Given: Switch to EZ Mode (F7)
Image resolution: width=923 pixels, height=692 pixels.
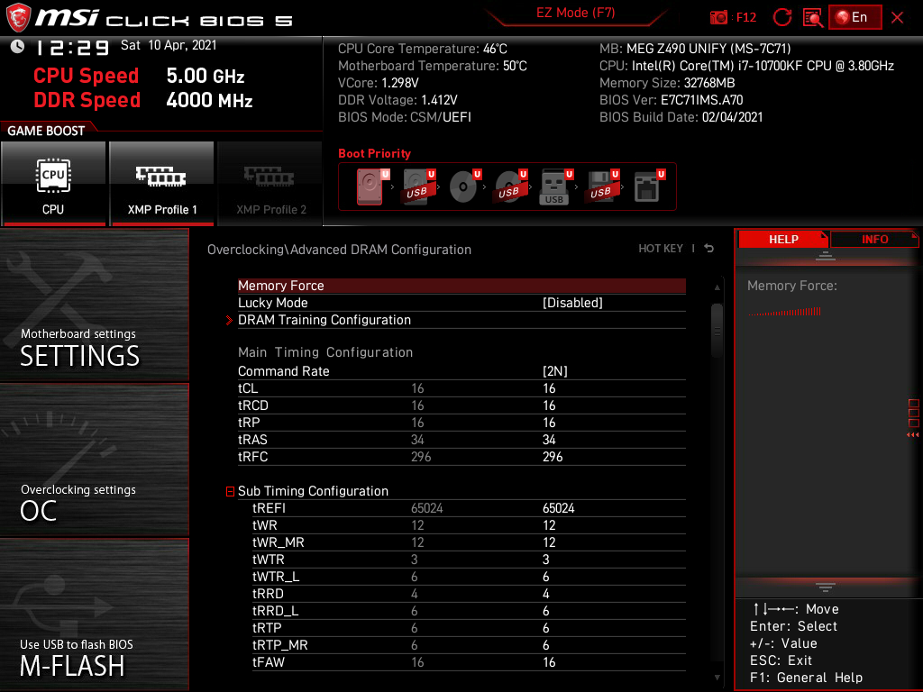Looking at the screenshot, I should (x=575, y=13).
